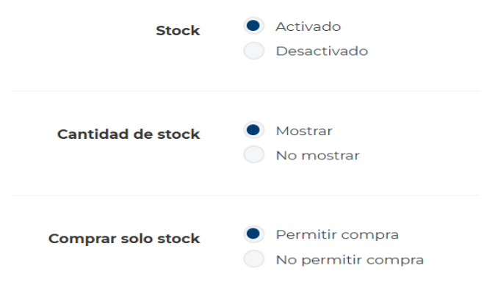Click the Desactivado option text
Image resolution: width=484 pixels, height=285 pixels.
[322, 51]
